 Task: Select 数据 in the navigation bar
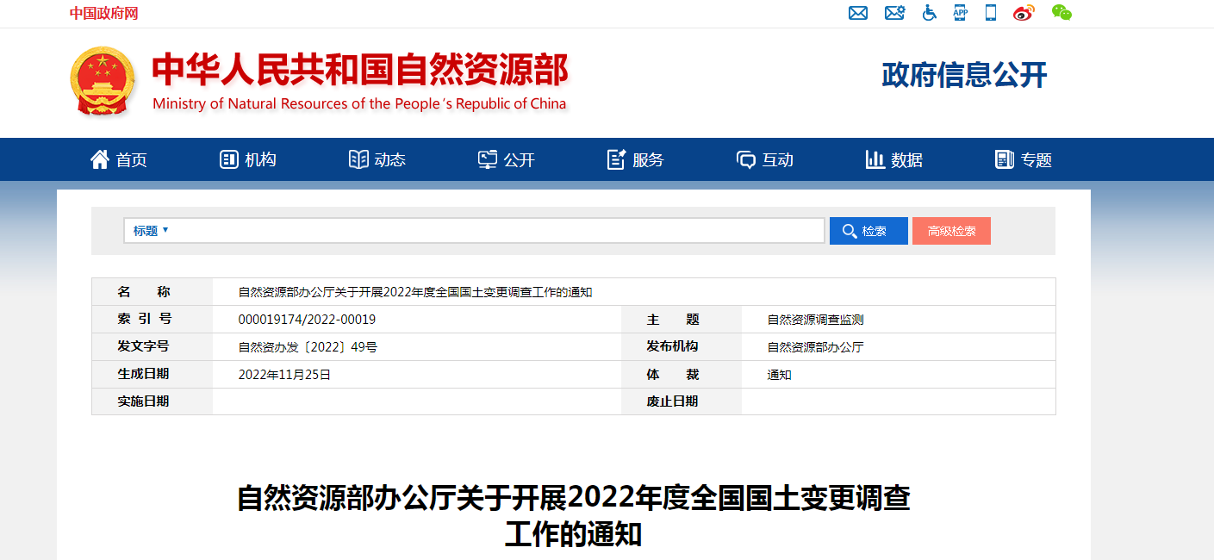[x=894, y=159]
